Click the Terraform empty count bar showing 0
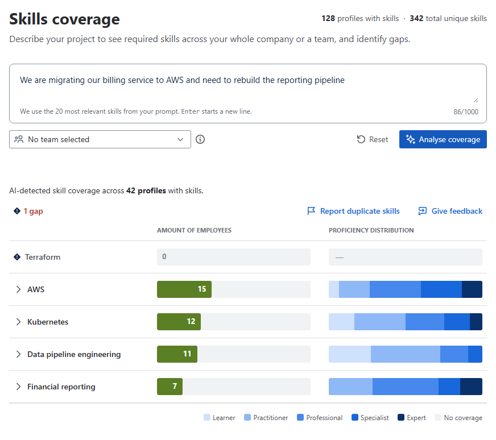This screenshot has height=440, width=496. point(233,257)
